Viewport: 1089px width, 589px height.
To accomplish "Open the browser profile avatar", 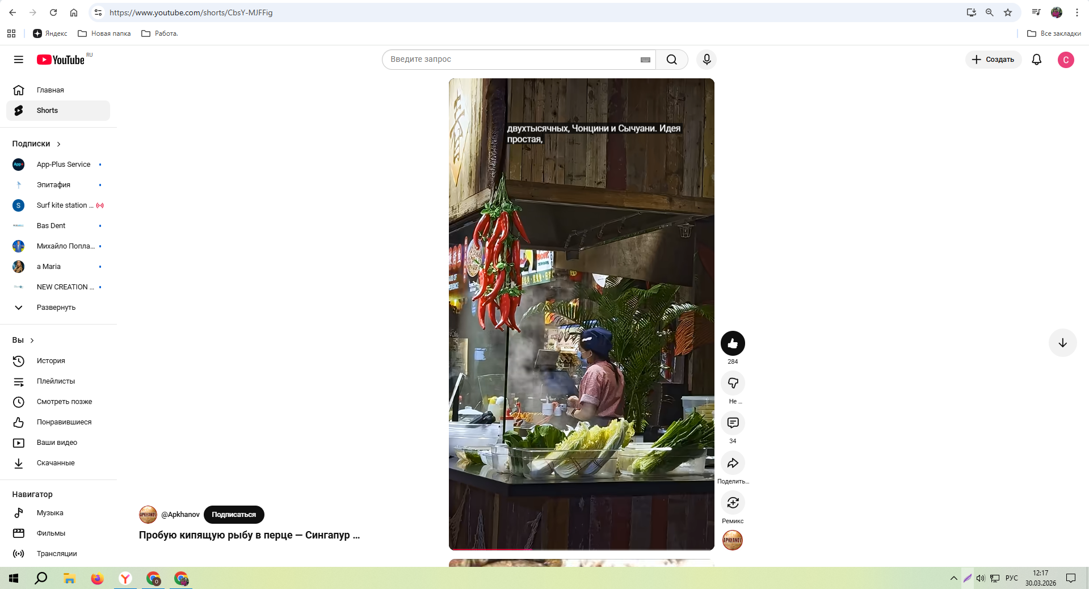I will [x=1057, y=12].
